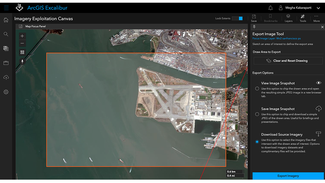
Task: Select the Download Source Imagery radio button
Action: [x=257, y=142]
